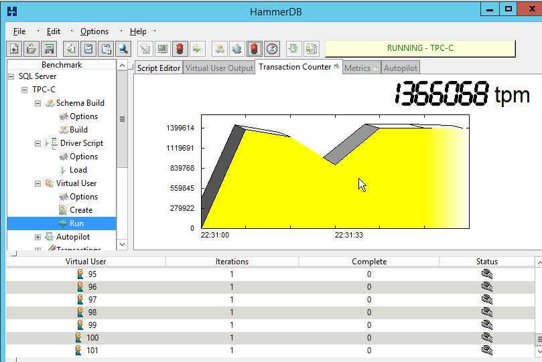Image resolution: width=542 pixels, height=362 pixels.
Task: Click the user icon of virtual user 98
Action: coord(80,312)
